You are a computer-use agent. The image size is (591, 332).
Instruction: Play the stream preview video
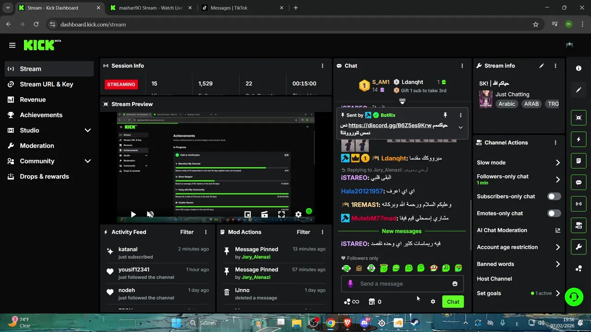pos(133,214)
